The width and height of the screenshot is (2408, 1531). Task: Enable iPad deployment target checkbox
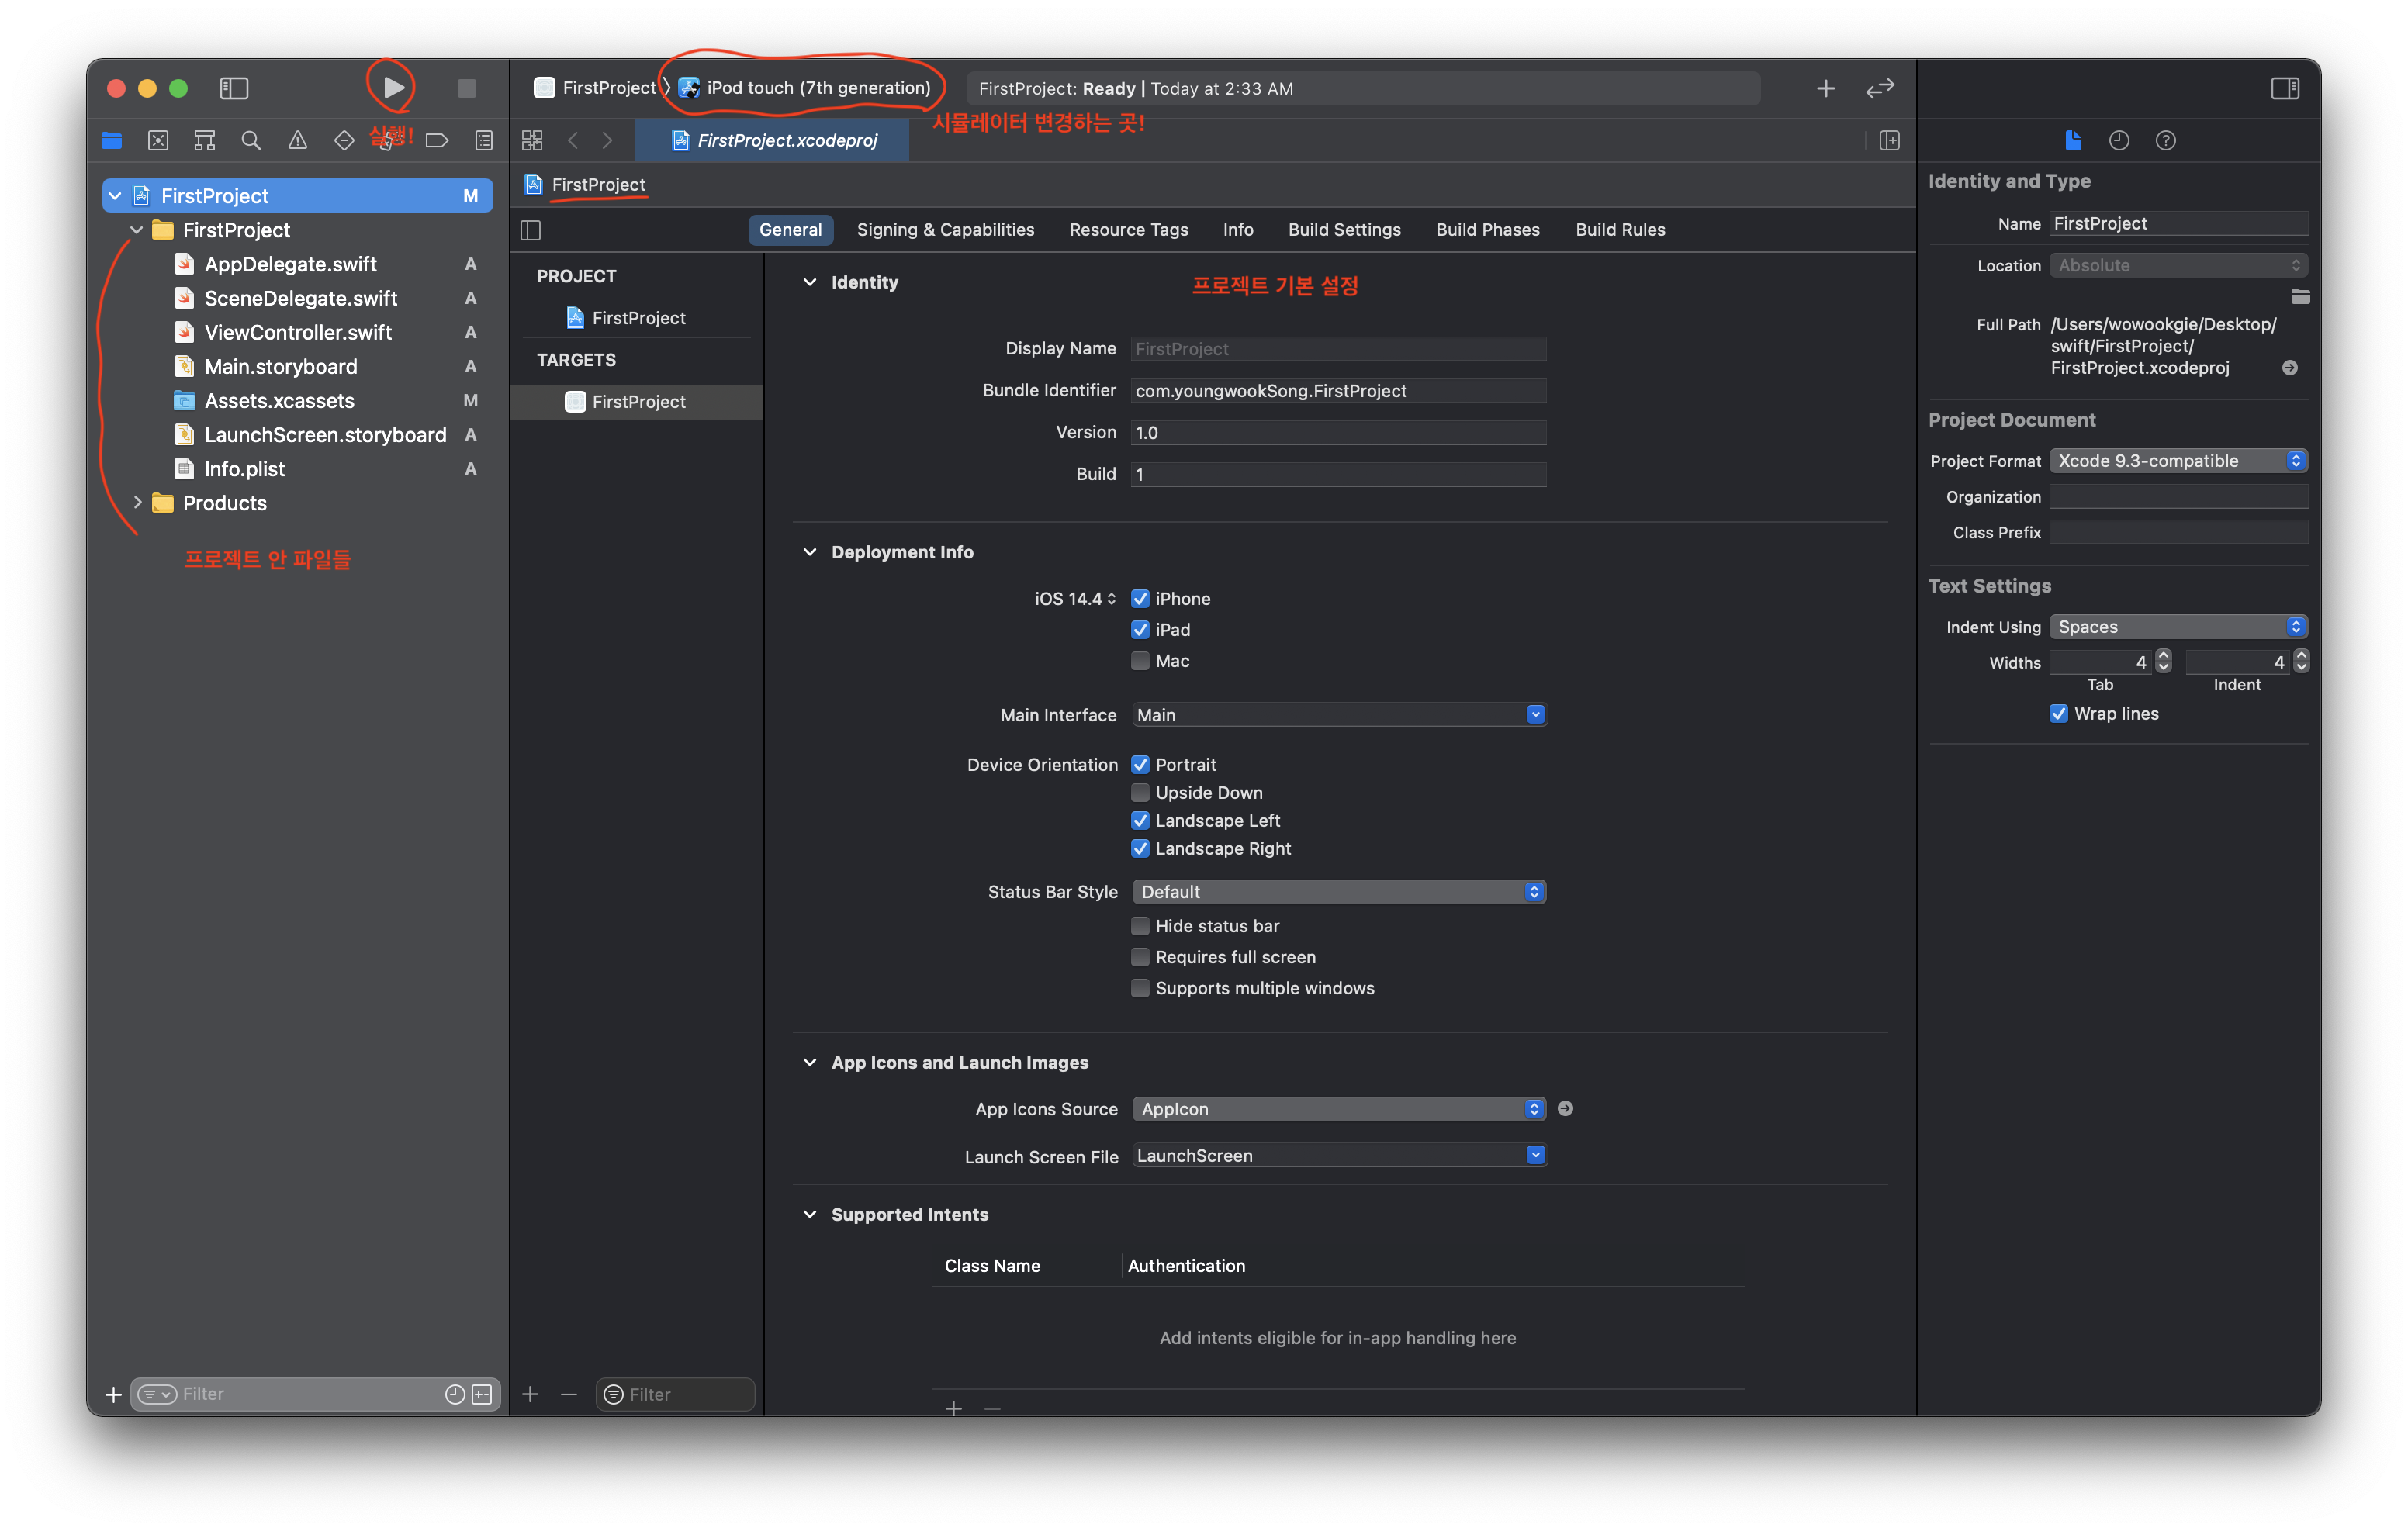tap(1137, 627)
